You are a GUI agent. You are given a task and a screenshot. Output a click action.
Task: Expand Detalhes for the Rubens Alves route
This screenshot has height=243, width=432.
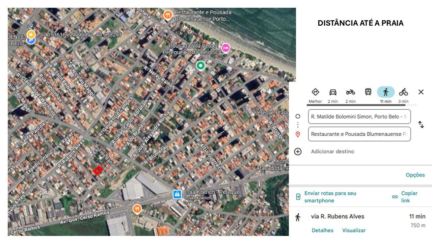[x=322, y=231]
